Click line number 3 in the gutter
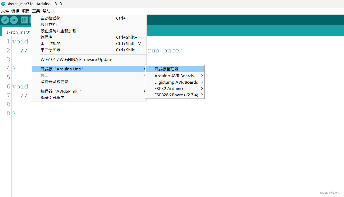The image size is (344, 197). click(8, 60)
